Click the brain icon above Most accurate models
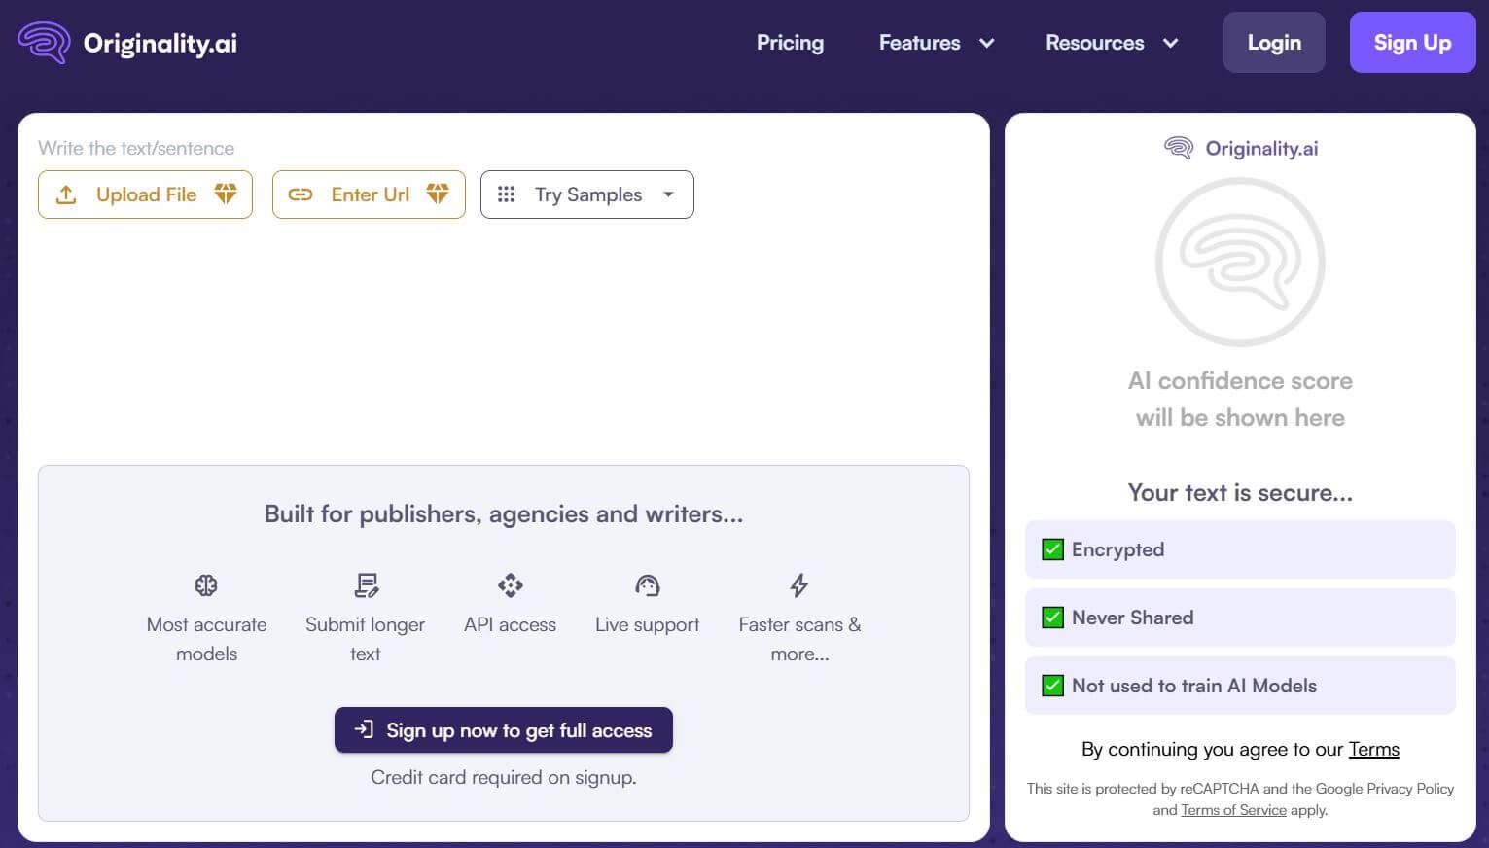The width and height of the screenshot is (1489, 848). (x=206, y=585)
